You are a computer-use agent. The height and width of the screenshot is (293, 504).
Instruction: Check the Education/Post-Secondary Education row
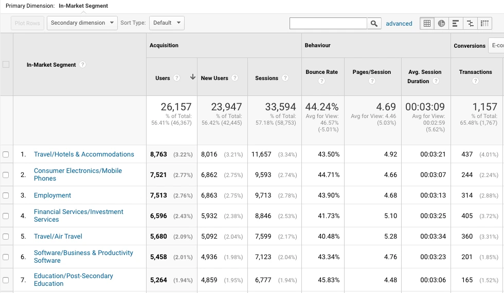pos(6,280)
